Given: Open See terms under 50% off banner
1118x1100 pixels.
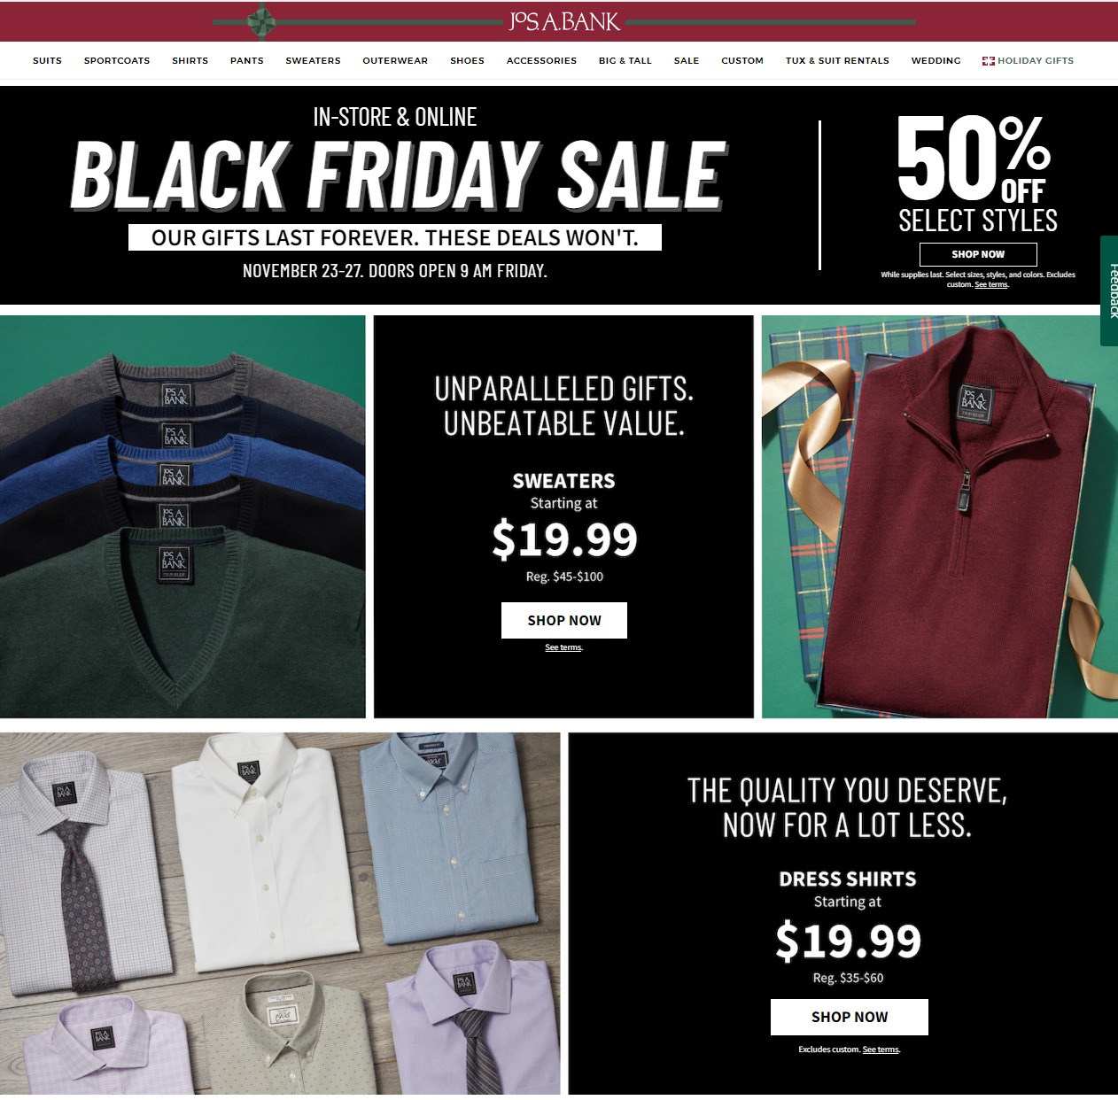Looking at the screenshot, I should pyautogui.click(x=991, y=285).
